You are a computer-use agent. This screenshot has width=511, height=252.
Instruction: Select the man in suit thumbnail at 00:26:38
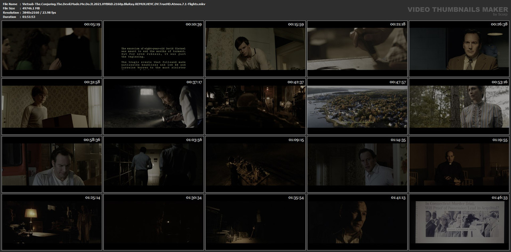pos(459,48)
